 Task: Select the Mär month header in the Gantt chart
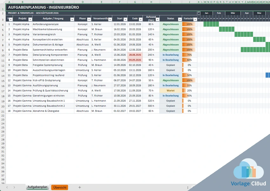233,13
